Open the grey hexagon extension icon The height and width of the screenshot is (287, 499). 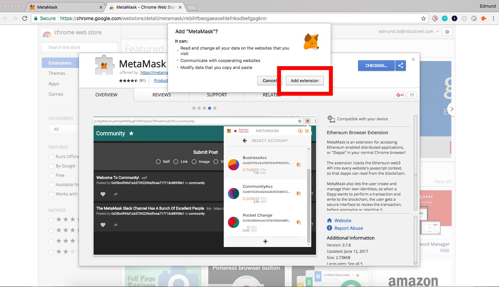tap(464, 18)
